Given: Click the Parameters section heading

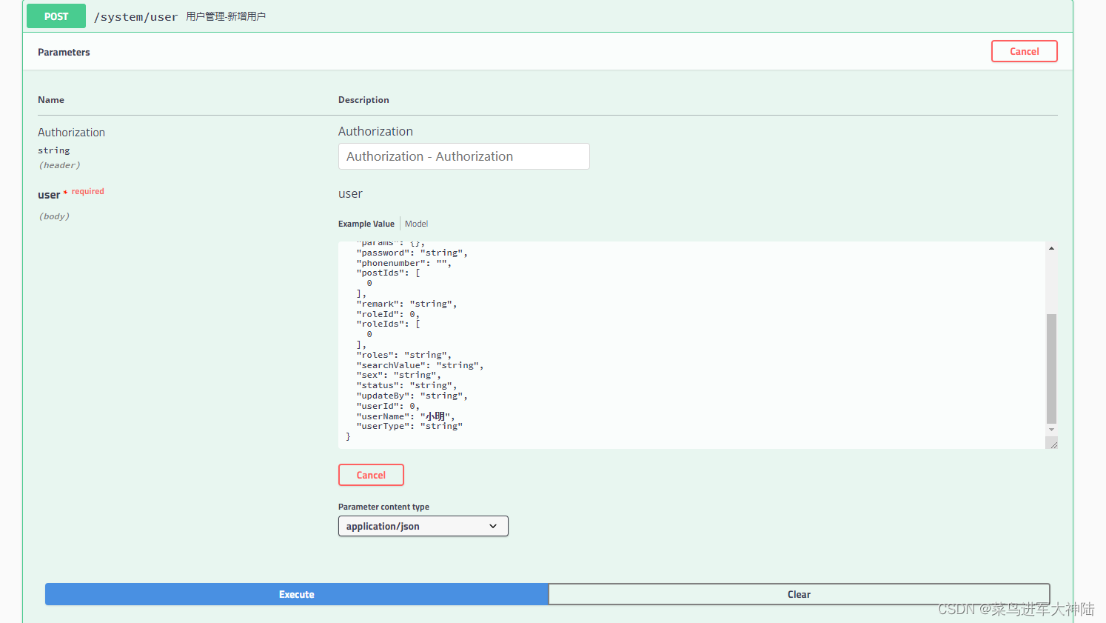Looking at the screenshot, I should (64, 52).
